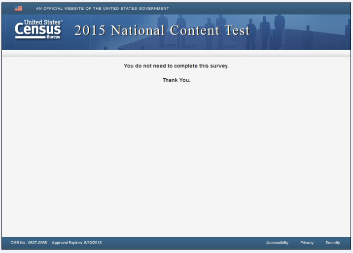Click 'Approval Expires: 6/30/2018' text
The width and height of the screenshot is (353, 253).
(76, 243)
